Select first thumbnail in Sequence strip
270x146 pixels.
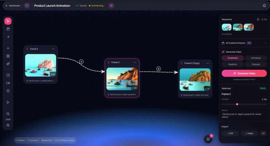(226, 27)
